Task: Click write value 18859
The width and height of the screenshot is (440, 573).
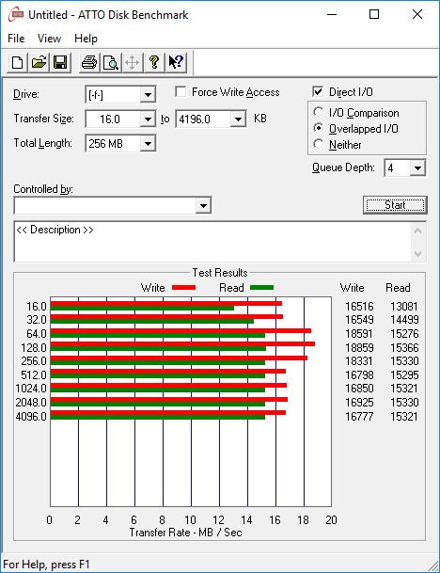Action: pyautogui.click(x=359, y=347)
